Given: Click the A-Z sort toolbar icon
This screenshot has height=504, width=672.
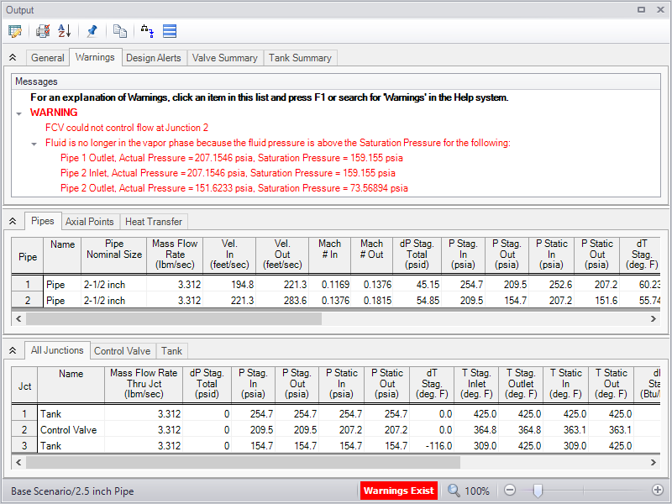Looking at the screenshot, I should [65, 31].
